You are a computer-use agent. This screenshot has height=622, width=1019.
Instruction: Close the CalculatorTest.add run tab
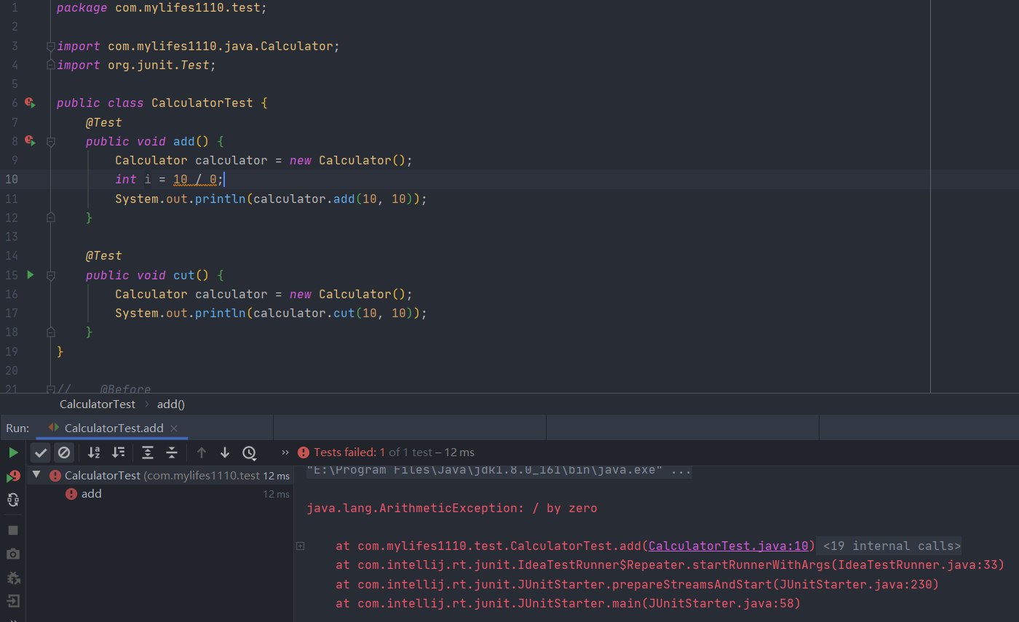pos(174,428)
